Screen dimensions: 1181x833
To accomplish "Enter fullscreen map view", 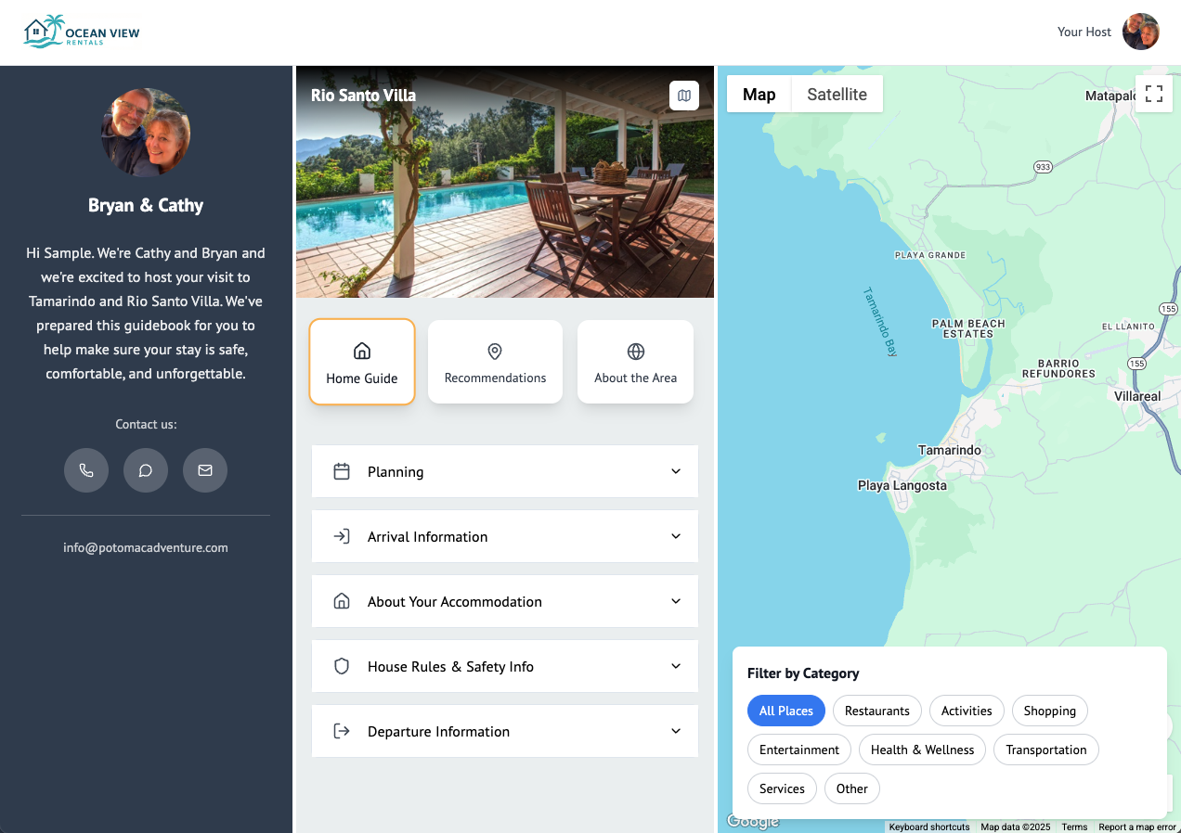I will tap(1154, 94).
